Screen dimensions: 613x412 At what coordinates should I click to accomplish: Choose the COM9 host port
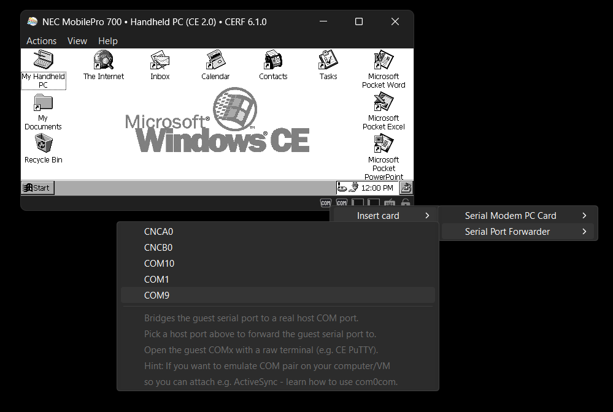coord(278,296)
